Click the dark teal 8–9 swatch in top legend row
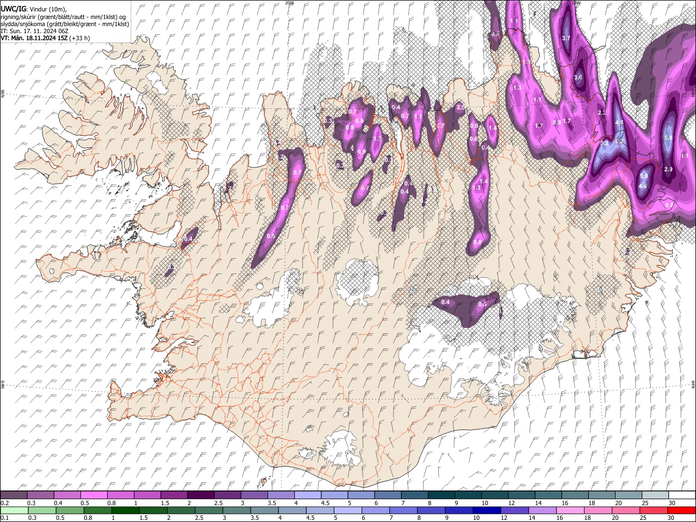This screenshot has width=696, height=522. (440, 495)
